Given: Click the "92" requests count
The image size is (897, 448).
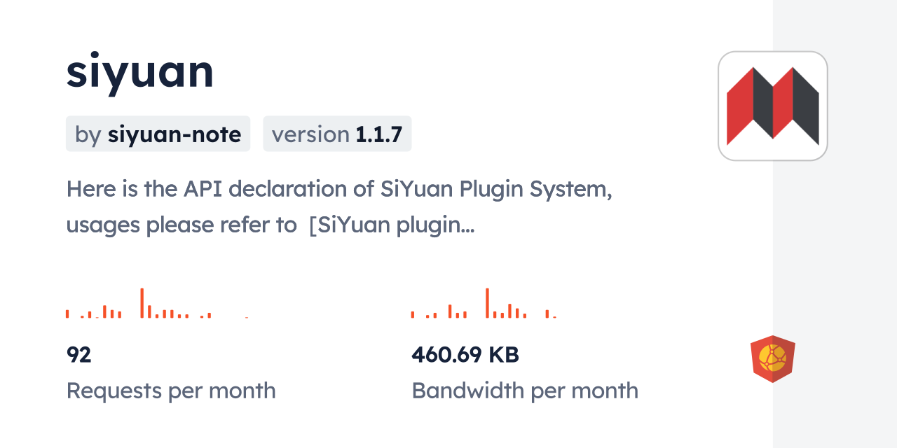Looking at the screenshot, I should point(79,355).
